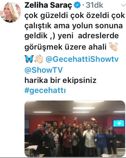Click the 31dk timestamp
This screenshot has width=126, height=158.
pos(94,5)
